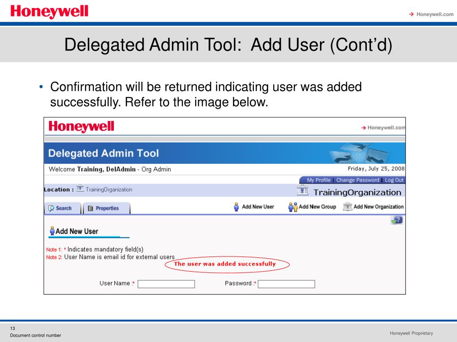Select the Log Out link

coord(394,180)
